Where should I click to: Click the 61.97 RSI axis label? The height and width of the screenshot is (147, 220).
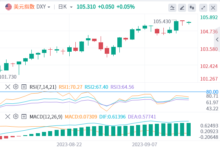coord(212,103)
